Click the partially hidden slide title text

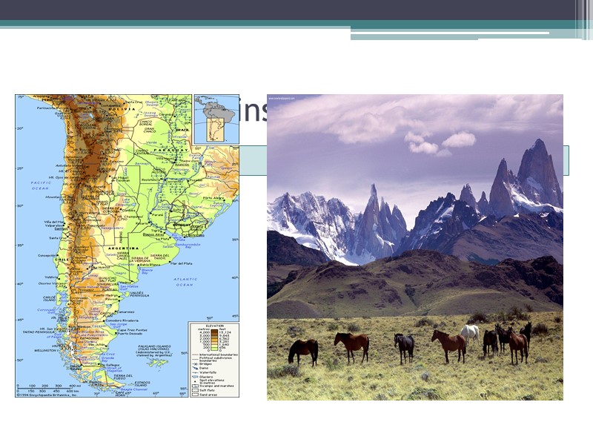253,110
